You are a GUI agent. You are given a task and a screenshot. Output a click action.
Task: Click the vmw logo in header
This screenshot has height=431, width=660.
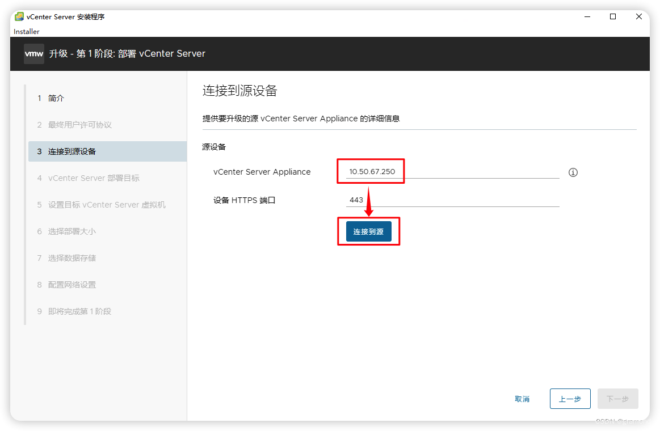33,54
